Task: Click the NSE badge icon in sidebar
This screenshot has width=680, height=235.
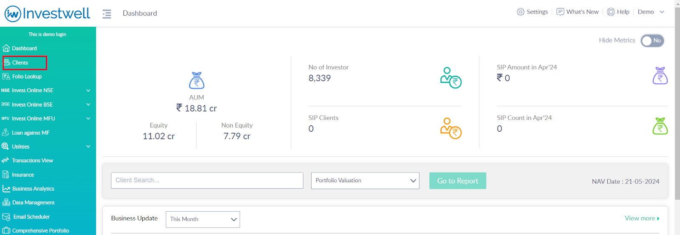Action: tap(6, 91)
